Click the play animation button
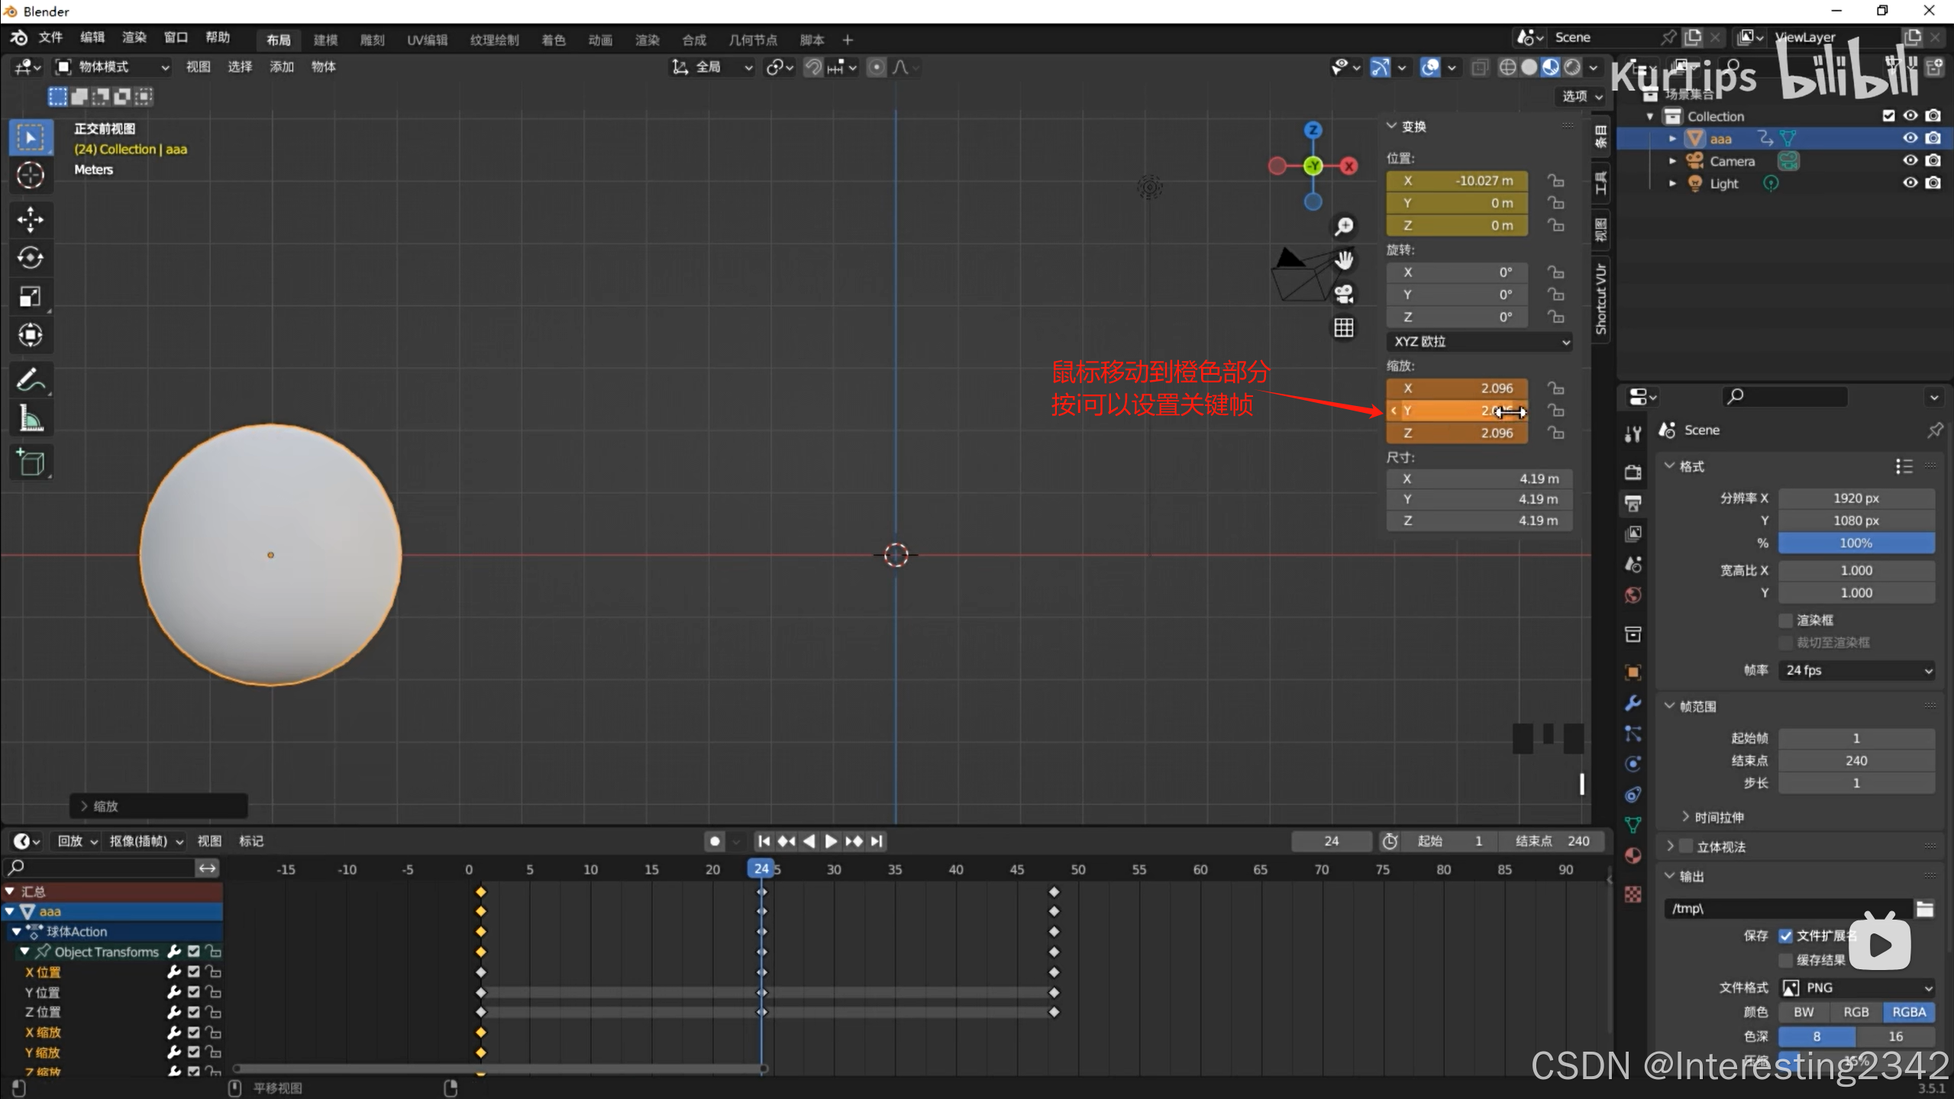Viewport: 1954px width, 1099px height. (x=831, y=841)
